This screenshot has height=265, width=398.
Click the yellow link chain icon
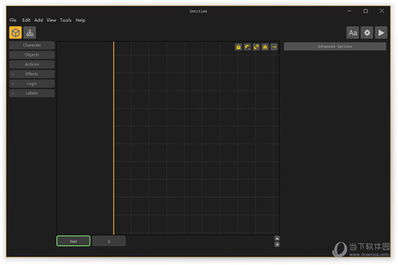[256, 47]
